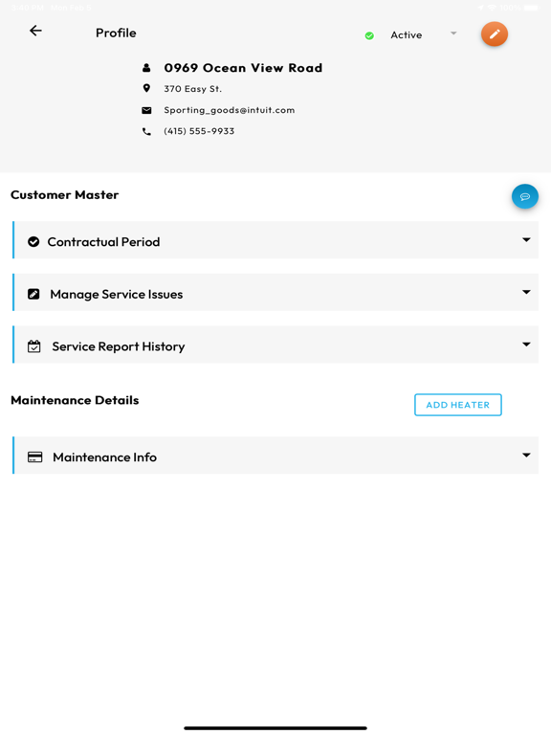Click the ADD HEATER button
Screen dimensions: 551x735
pyautogui.click(x=458, y=405)
